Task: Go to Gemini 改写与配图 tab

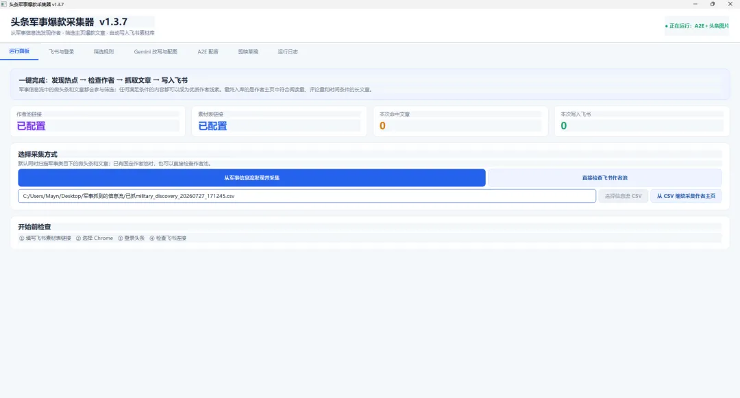Action: click(x=156, y=51)
